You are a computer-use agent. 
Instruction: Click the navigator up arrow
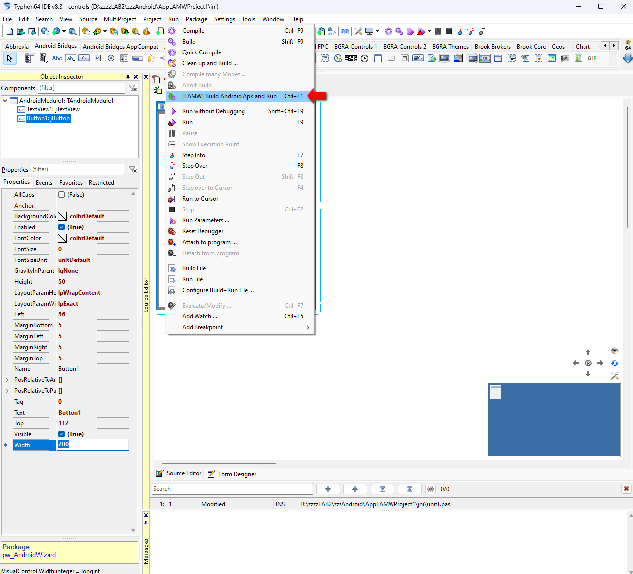(588, 352)
